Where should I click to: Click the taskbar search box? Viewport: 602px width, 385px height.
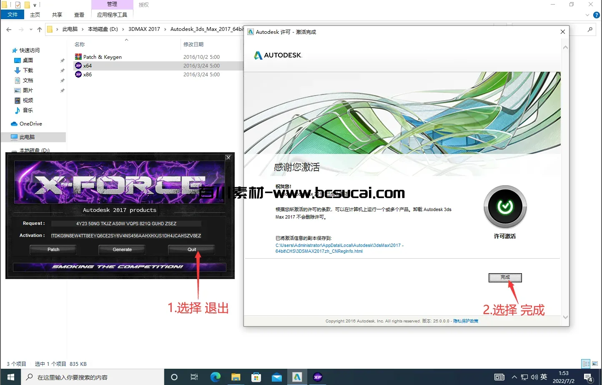pos(93,377)
